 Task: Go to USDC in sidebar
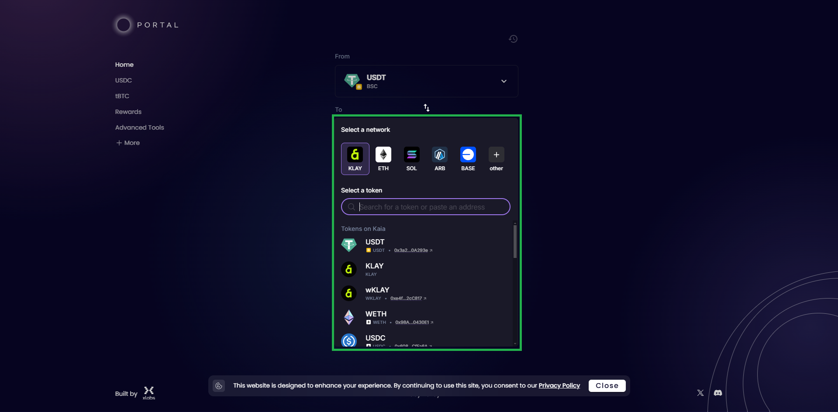click(124, 80)
